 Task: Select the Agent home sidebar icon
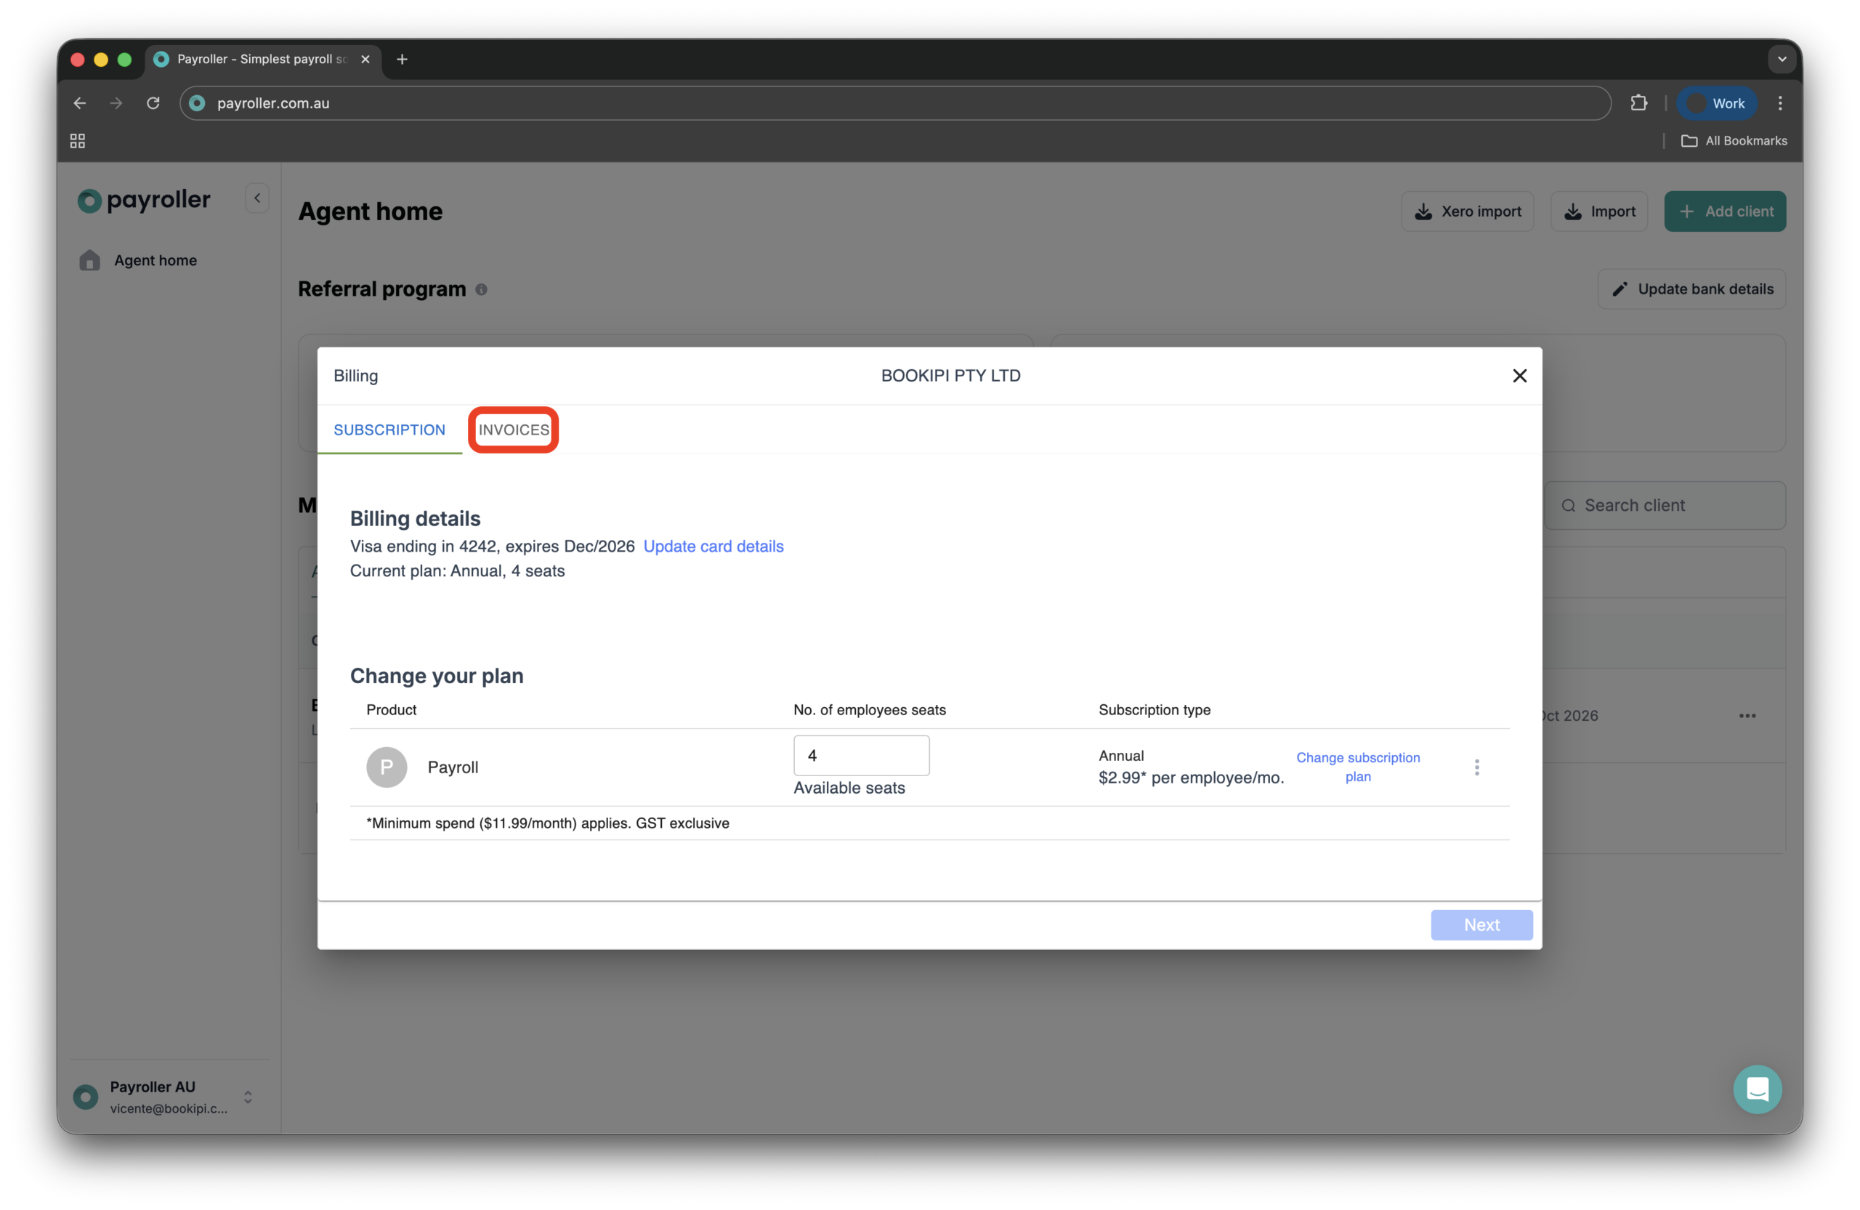(x=90, y=260)
